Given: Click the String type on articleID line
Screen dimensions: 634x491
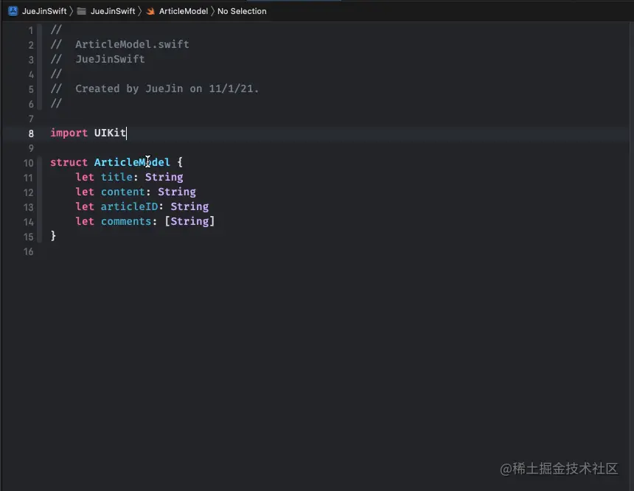Looking at the screenshot, I should (189, 206).
